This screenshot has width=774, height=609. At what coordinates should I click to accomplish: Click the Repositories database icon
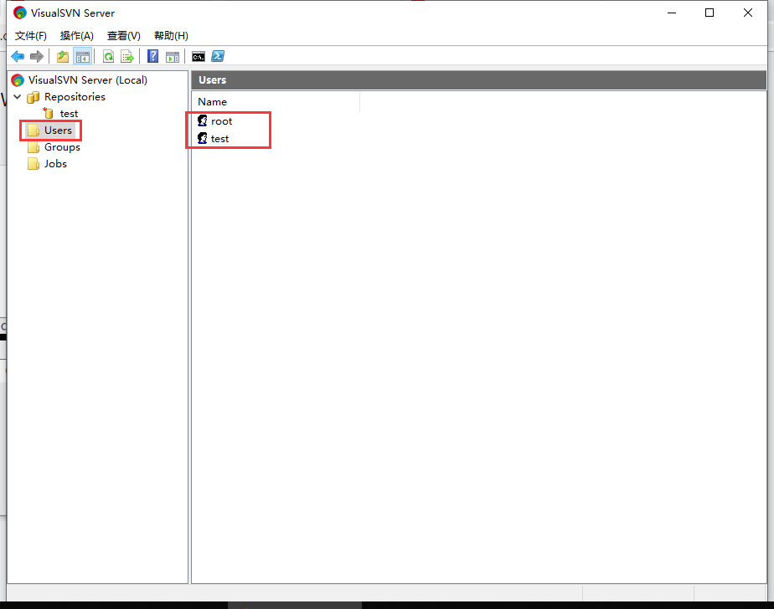(33, 97)
